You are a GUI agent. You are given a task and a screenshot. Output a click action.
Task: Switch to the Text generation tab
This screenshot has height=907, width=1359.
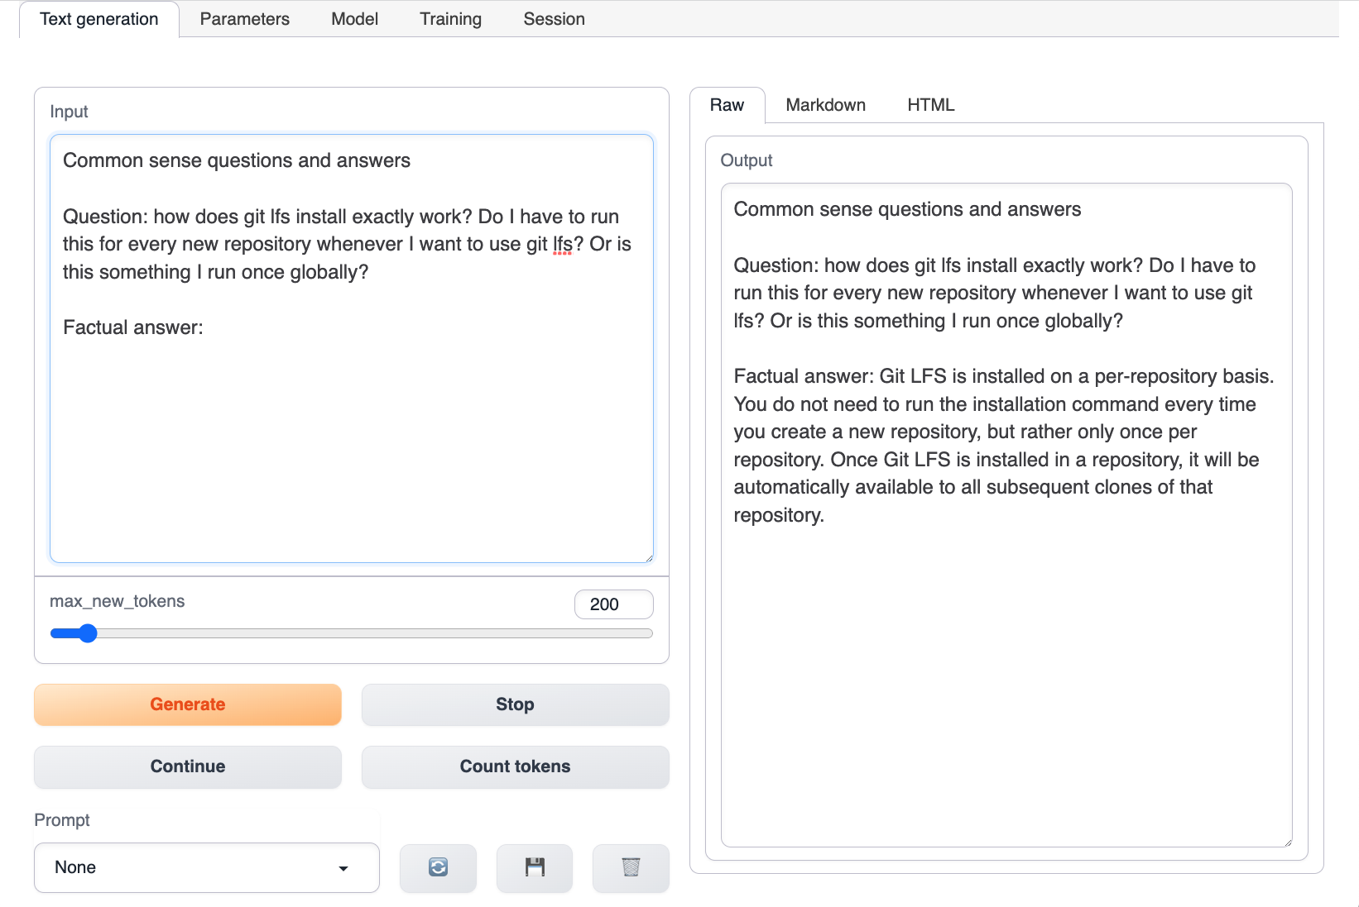99,19
